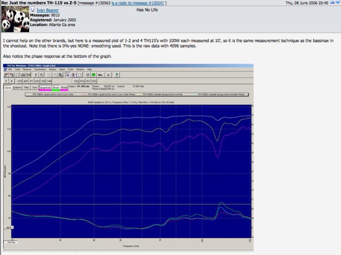
Task: Open the Window menu in TEF
Action: [x=80, y=69]
